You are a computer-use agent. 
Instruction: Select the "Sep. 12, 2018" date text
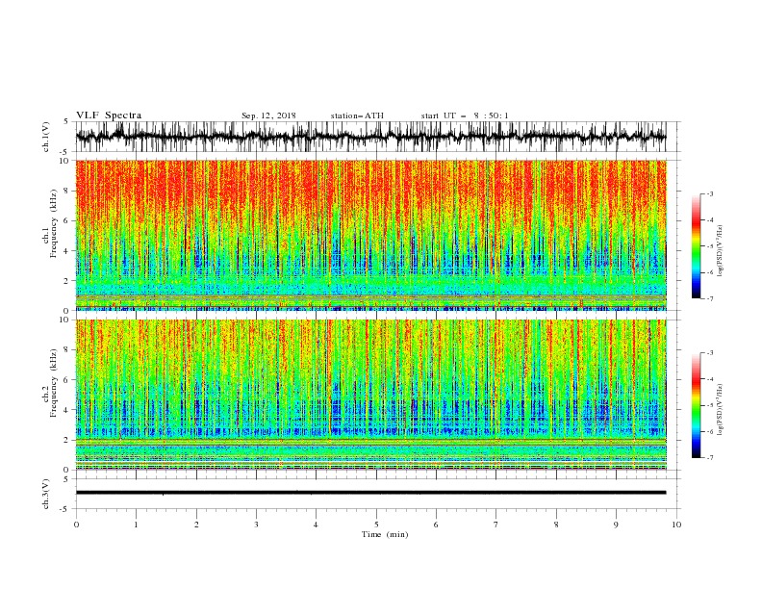268,115
